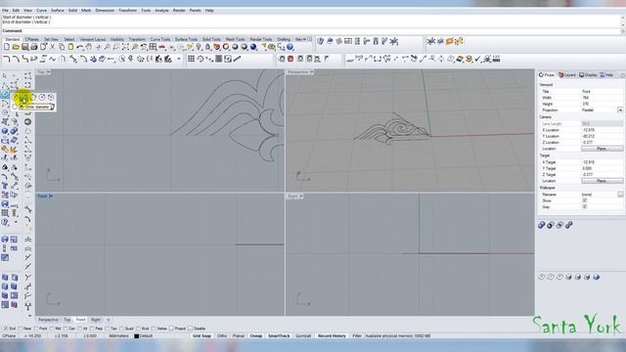626x352 pixels.
Task: Open the Front viewport title dropdown
Action: [51, 196]
